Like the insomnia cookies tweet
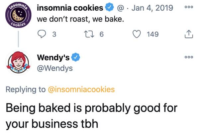The image size is (199, 136). pos(137,34)
